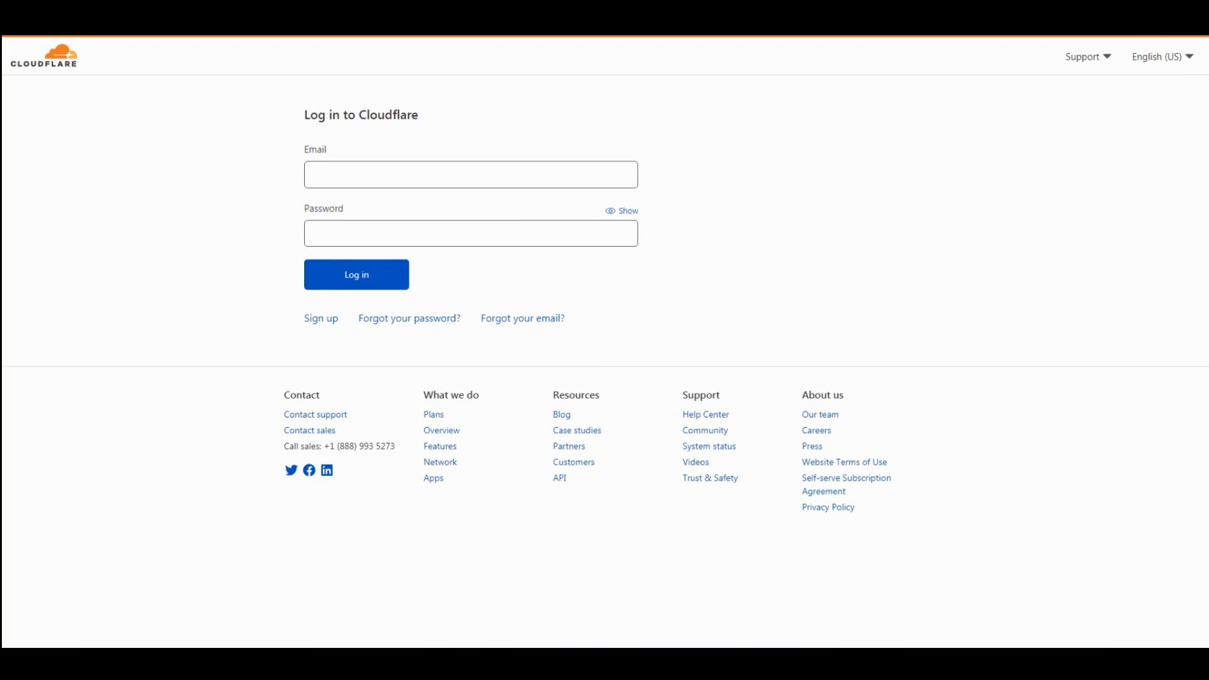Open the System status link

(709, 446)
